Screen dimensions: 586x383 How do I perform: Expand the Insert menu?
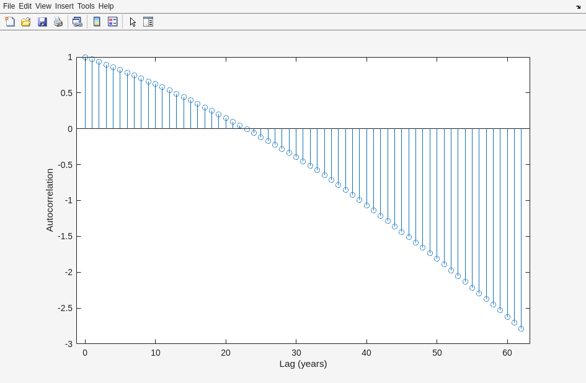(x=64, y=6)
